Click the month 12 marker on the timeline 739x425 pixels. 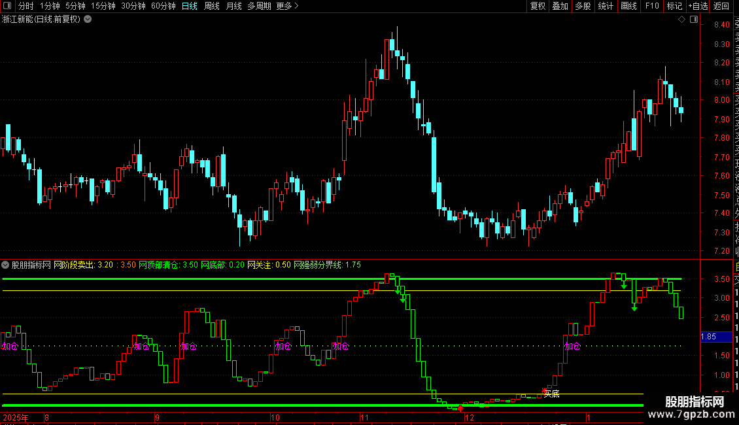(x=470, y=417)
